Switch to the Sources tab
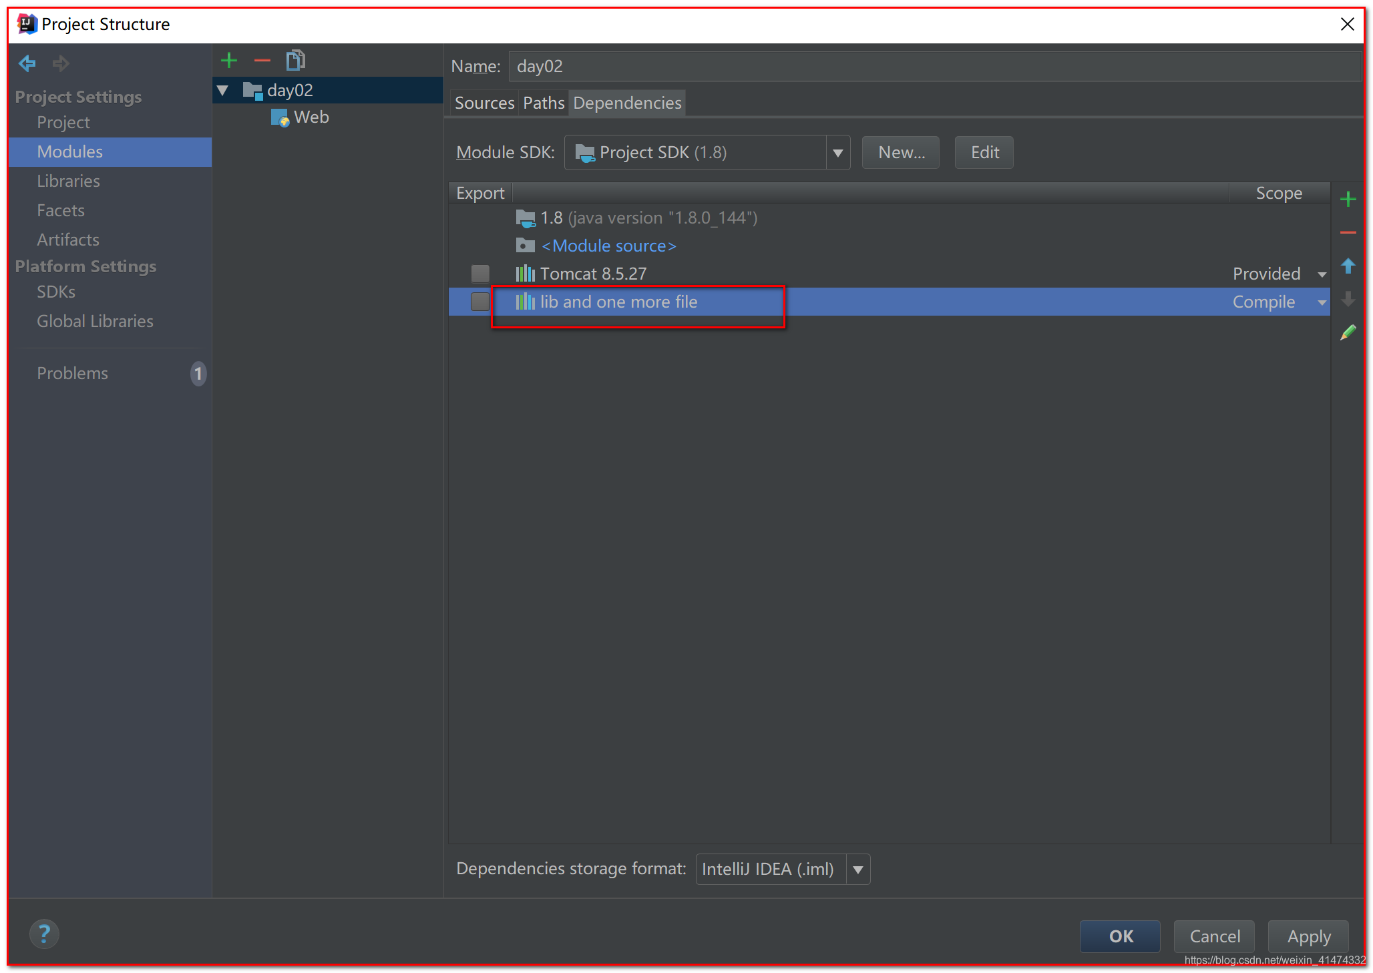Image resolution: width=1373 pixels, height=973 pixels. (484, 103)
